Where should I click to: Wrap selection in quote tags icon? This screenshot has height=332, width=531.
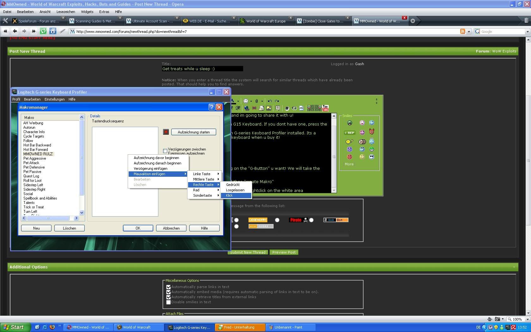278,108
